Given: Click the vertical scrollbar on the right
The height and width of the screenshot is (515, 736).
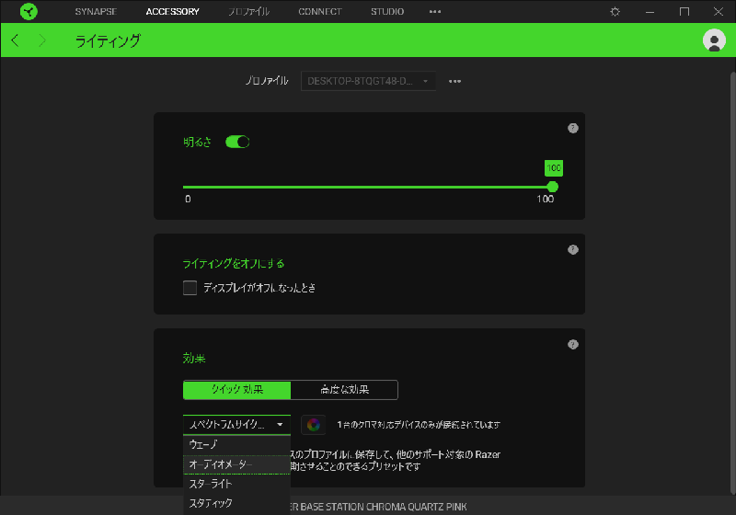Looking at the screenshot, I should pyautogui.click(x=732, y=283).
